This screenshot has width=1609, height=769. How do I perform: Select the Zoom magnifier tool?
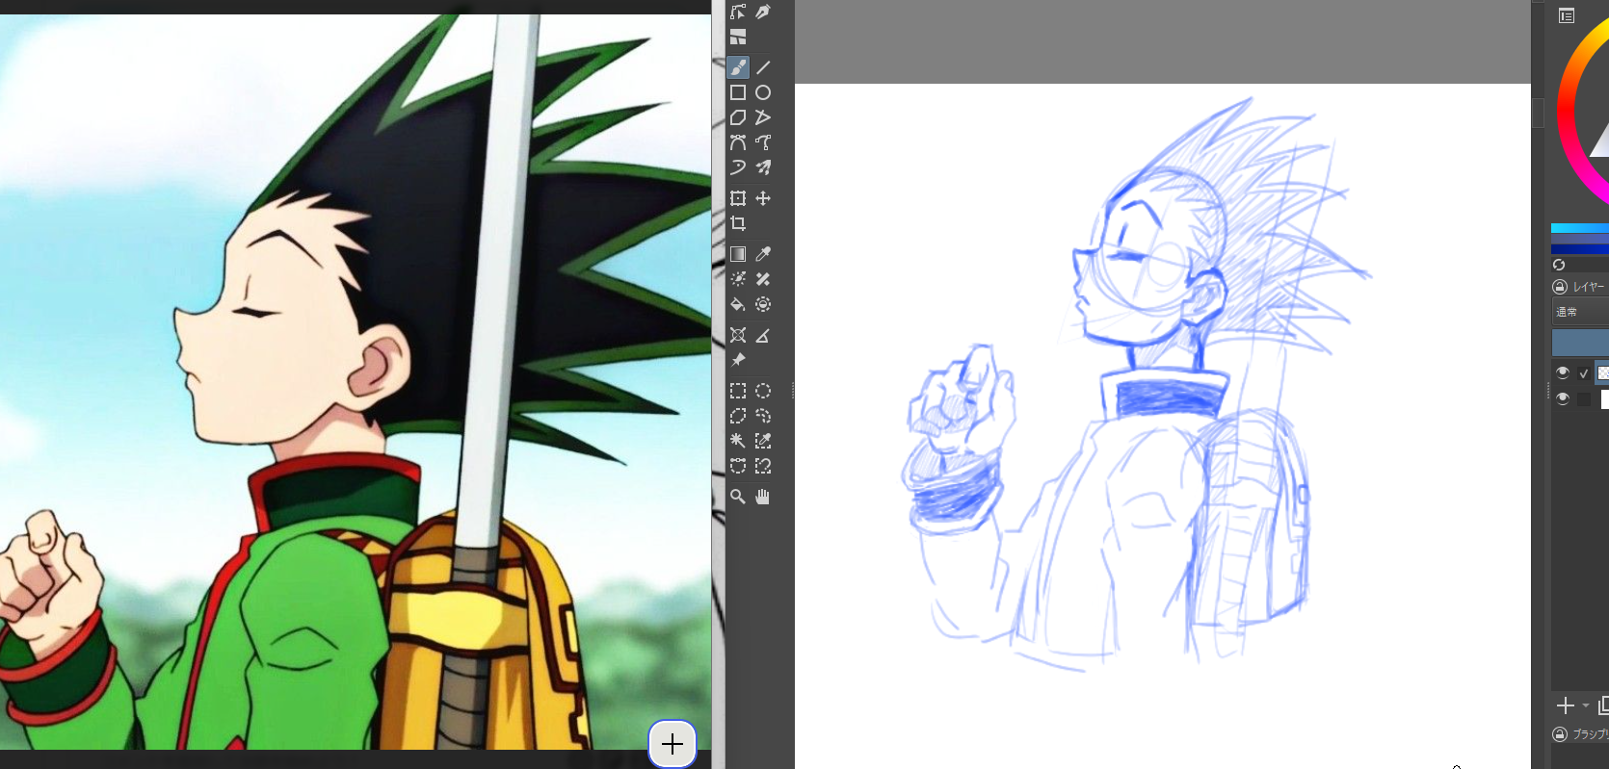tap(738, 497)
